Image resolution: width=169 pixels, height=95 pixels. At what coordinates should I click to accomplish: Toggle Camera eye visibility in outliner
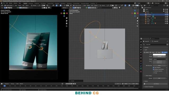point(166,16)
